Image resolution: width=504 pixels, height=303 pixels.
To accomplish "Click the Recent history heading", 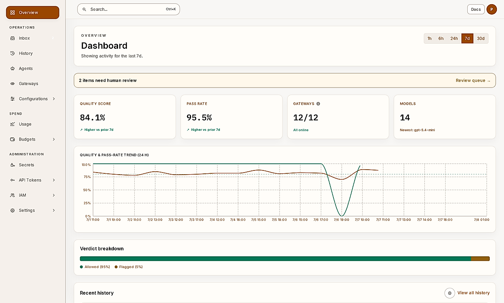I will tap(97, 293).
